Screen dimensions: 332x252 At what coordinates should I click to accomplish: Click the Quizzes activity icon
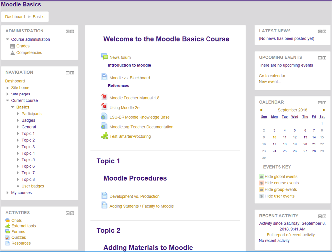click(x=8, y=237)
